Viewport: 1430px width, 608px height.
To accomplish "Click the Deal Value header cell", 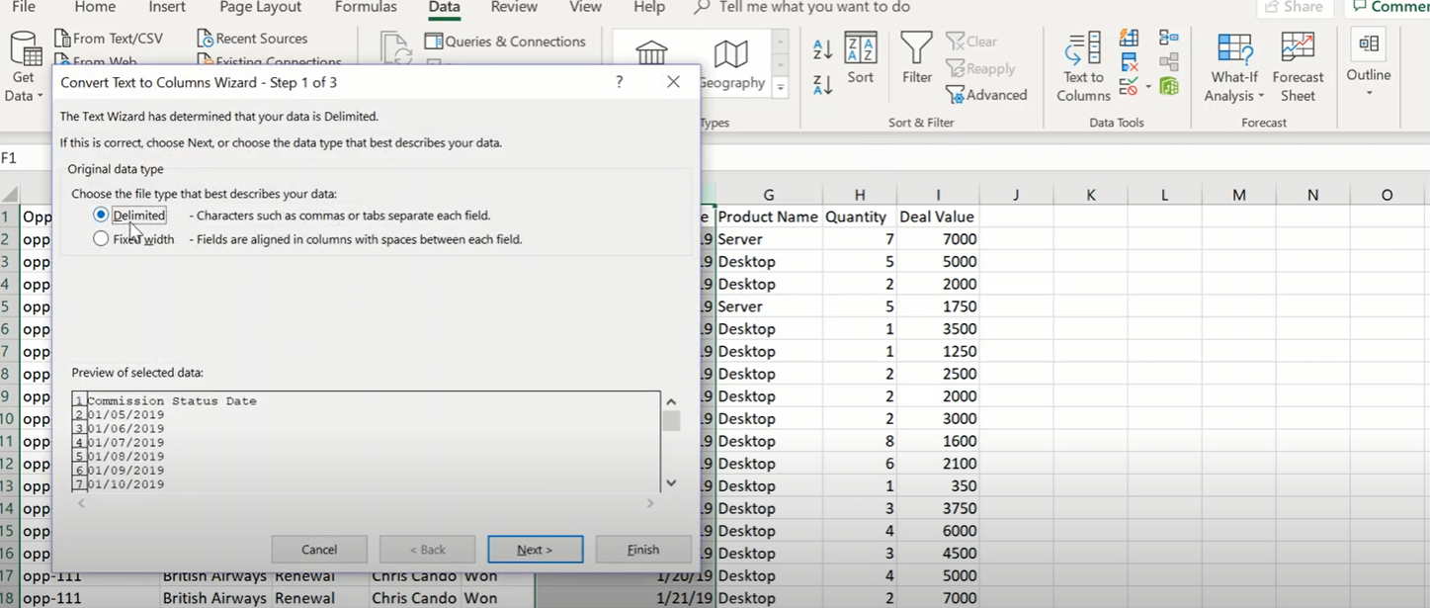I will pos(938,217).
